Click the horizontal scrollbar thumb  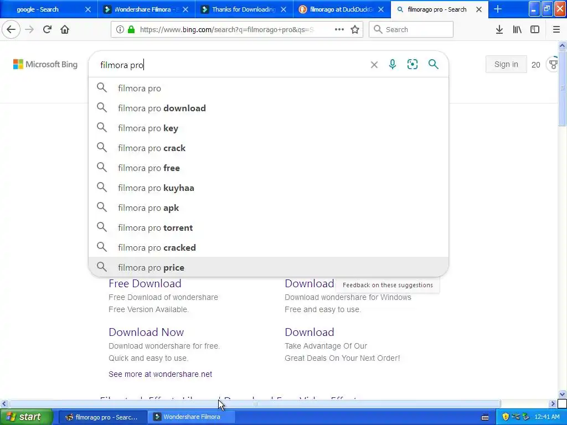click(x=255, y=403)
